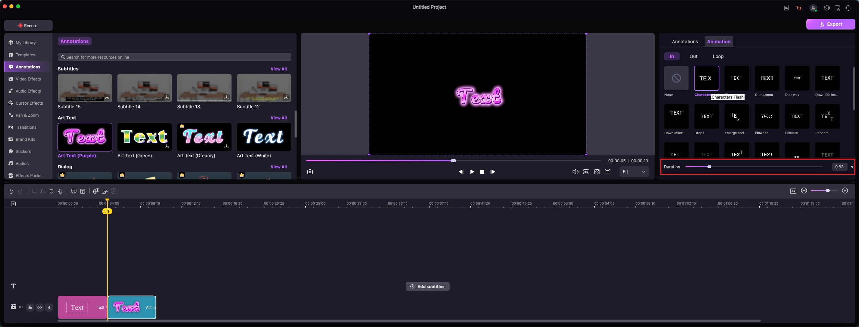Expand Subtitles with View All
Image resolution: width=859 pixels, height=327 pixels.
tap(279, 68)
